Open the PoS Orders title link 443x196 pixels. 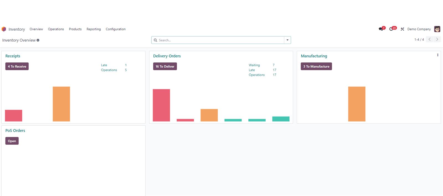tap(15, 131)
